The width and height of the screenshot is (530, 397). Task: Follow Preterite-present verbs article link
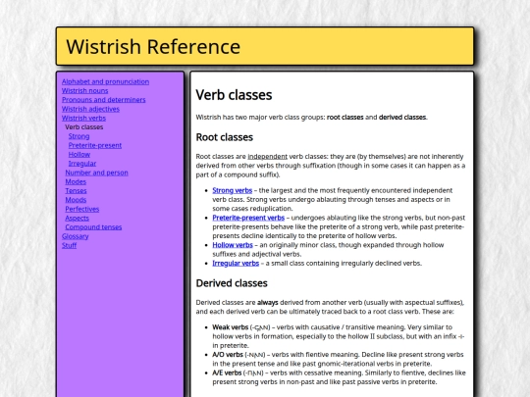click(248, 218)
